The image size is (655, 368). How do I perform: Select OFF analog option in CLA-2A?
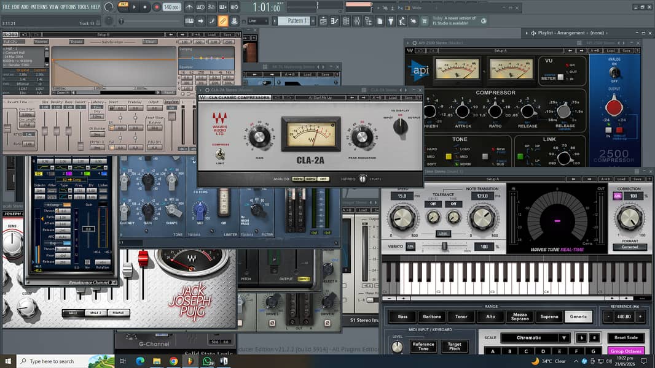pos(323,179)
